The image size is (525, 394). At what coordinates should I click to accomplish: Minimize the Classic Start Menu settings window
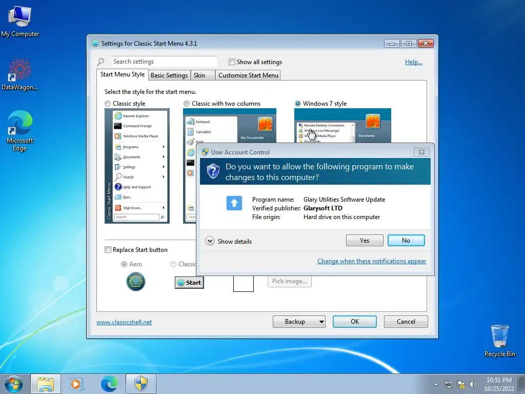pyautogui.click(x=392, y=44)
